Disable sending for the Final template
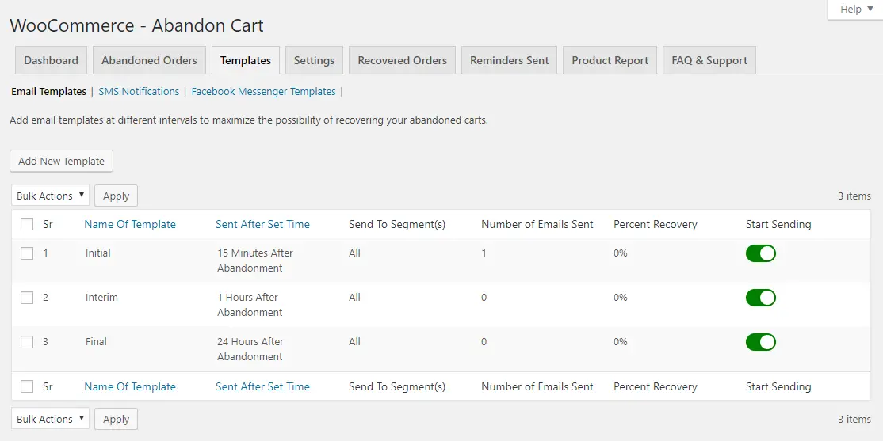The image size is (883, 441). pyautogui.click(x=761, y=342)
